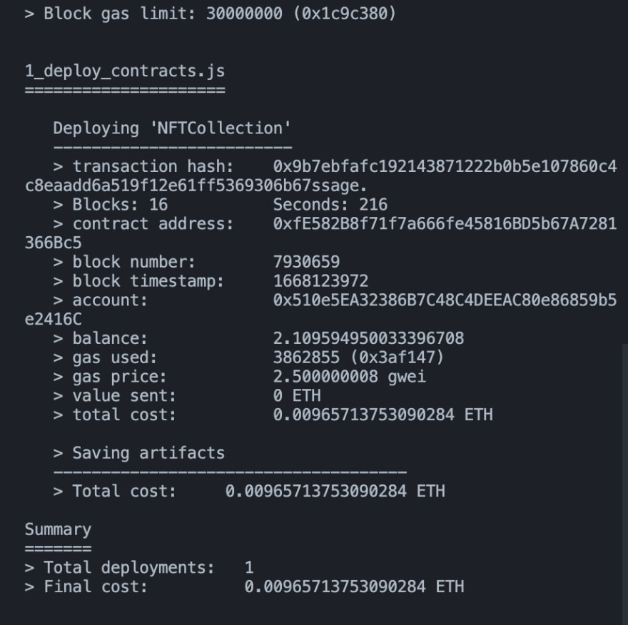628x625 pixels.
Task: Click the account address starting 0x510e5EA
Action: coord(444,300)
